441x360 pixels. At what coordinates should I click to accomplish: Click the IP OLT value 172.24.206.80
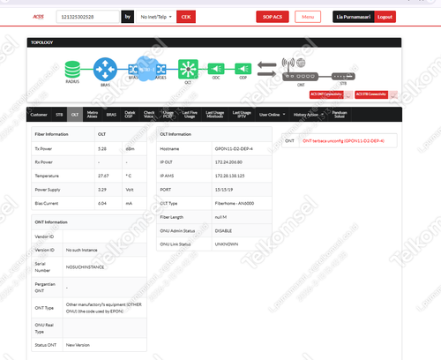coord(228,162)
